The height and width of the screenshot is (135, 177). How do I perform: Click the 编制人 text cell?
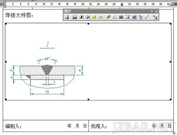pyautogui.click(x=46, y=126)
